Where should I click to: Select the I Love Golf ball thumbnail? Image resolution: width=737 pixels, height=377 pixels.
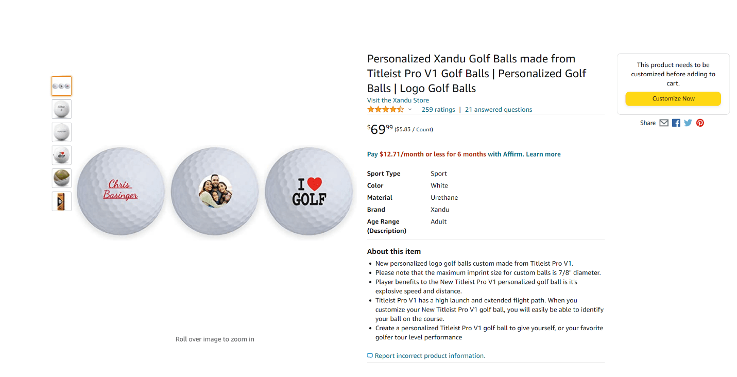click(x=61, y=155)
